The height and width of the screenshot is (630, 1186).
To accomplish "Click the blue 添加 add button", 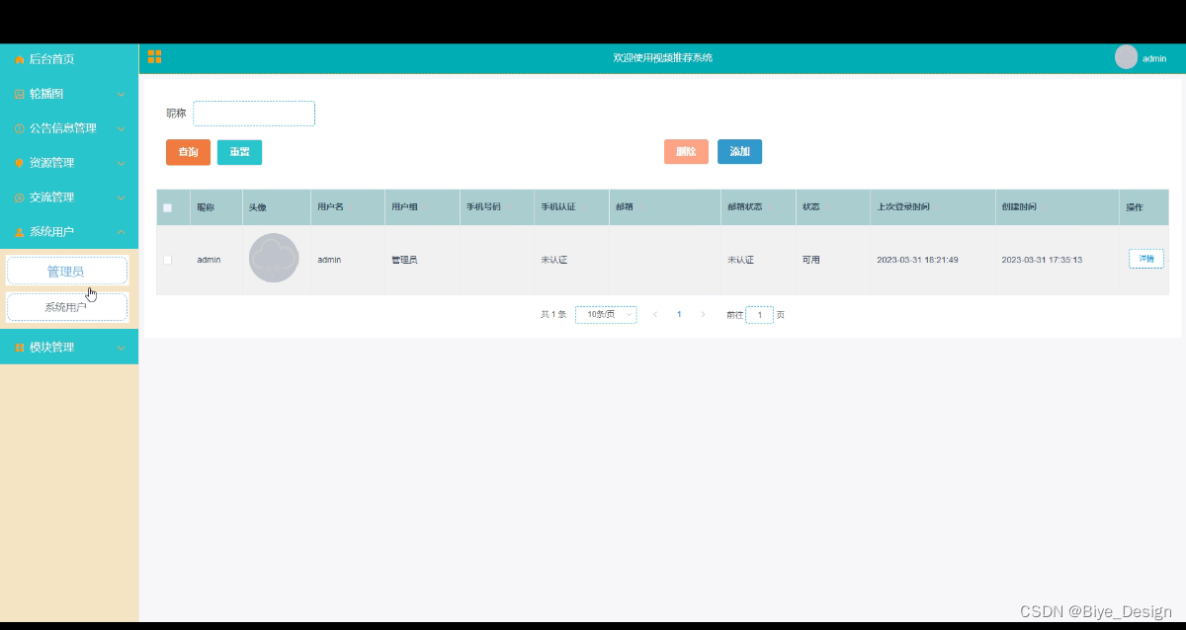I will pyautogui.click(x=739, y=152).
